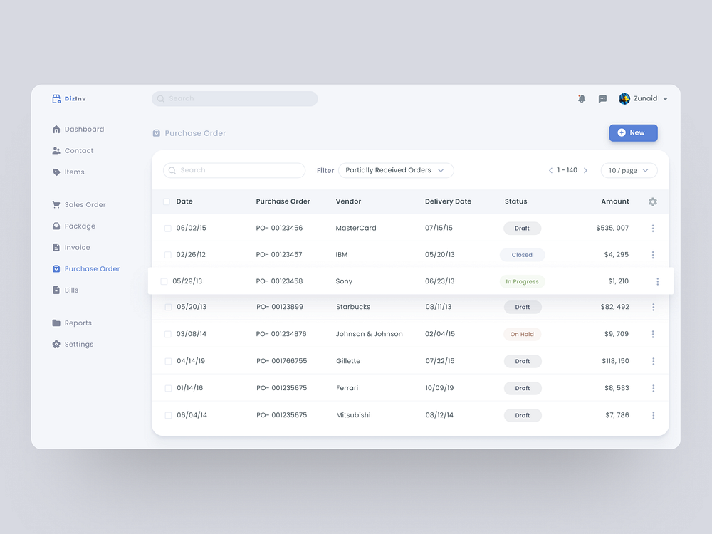Image resolution: width=712 pixels, height=534 pixels.
Task: Select the Bills sidebar icon
Action: pyautogui.click(x=56, y=290)
